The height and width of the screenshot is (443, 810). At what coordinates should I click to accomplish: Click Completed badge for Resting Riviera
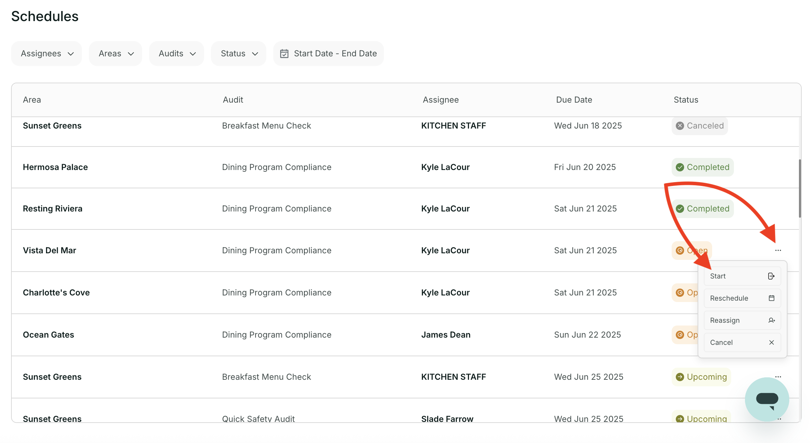[702, 209]
